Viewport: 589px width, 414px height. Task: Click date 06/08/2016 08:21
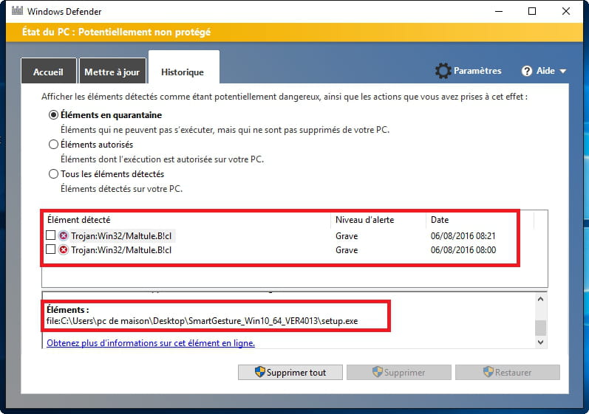point(463,236)
